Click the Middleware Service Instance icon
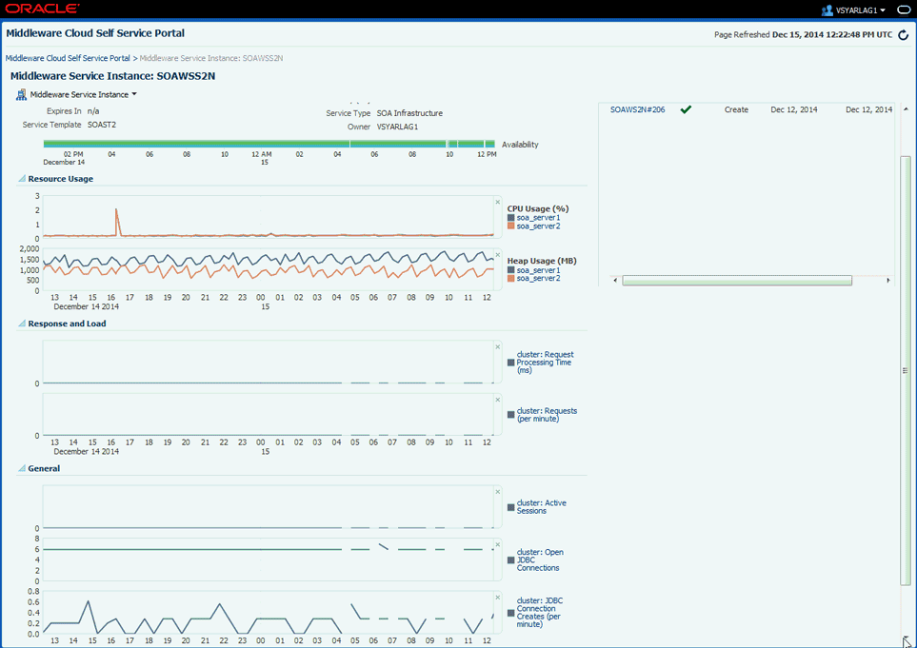 coord(22,94)
